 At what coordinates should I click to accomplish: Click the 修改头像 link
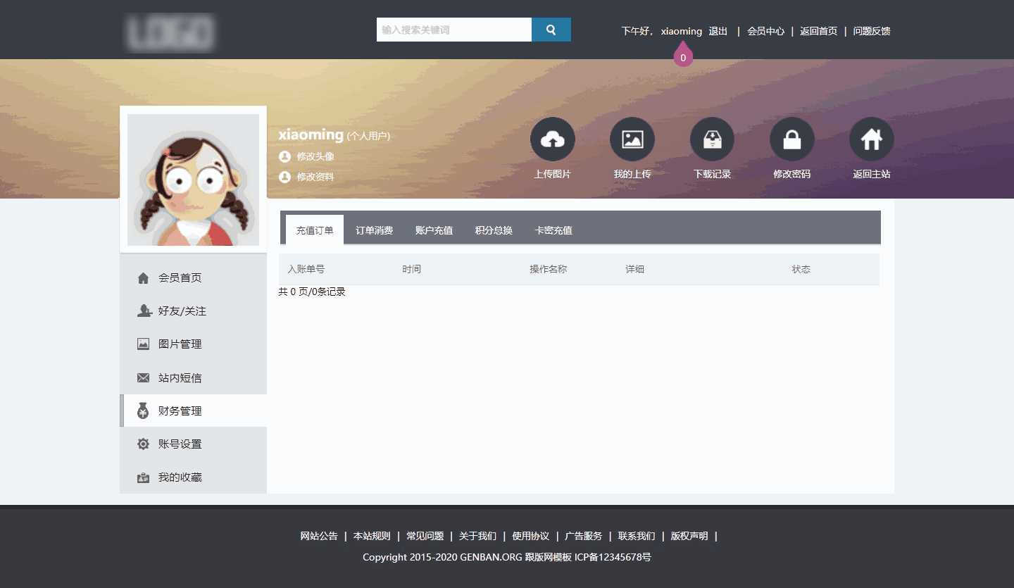(x=315, y=156)
